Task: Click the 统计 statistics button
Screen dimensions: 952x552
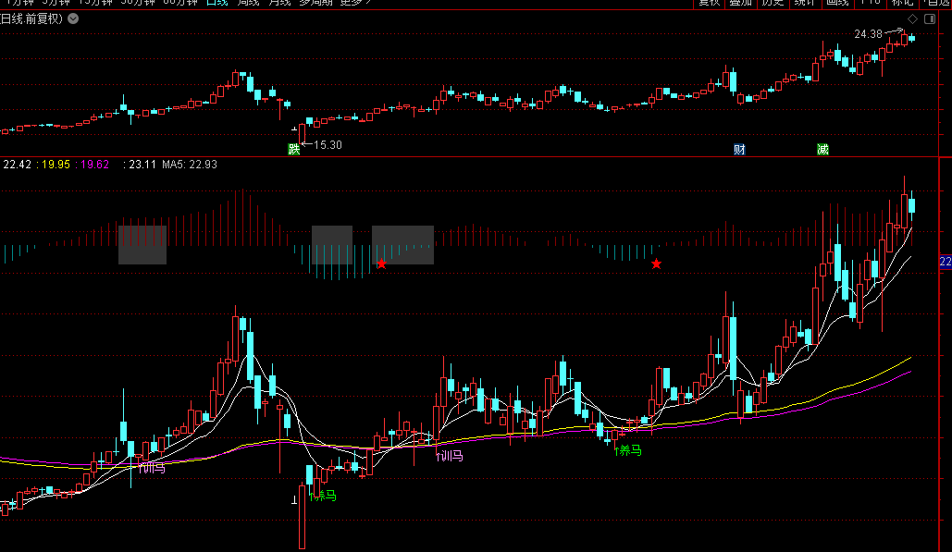Action: pos(804,3)
